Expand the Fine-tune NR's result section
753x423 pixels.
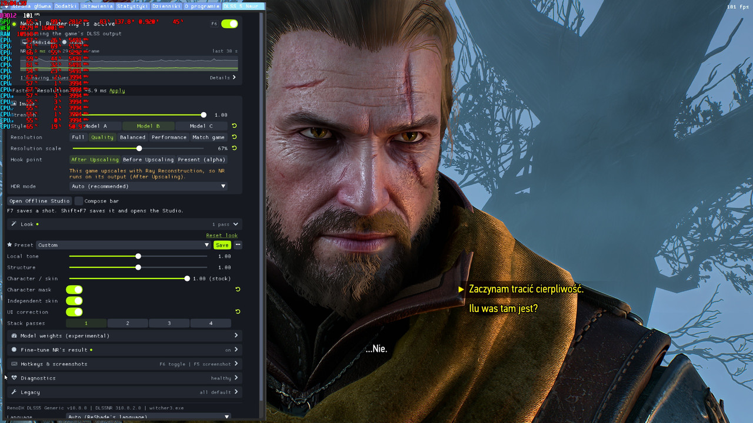point(125,350)
